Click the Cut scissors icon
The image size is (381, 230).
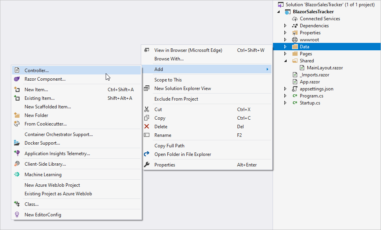[147, 110]
